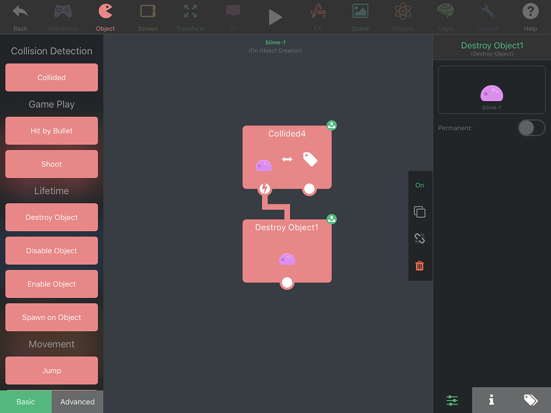Click the slime icon in Destroy Object1 node

click(287, 259)
